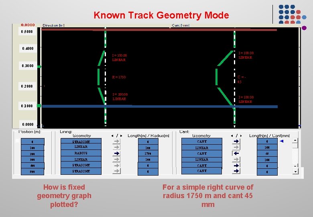Open the Cant LINEAR geometry cell at position 100
Viewport: 313px width, 217px height.
coord(201,147)
